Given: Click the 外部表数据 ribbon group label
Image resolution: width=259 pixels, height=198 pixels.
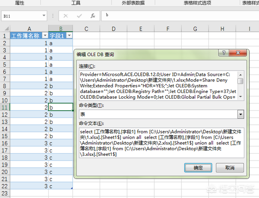Looking at the screenshot, I should (x=133, y=3).
